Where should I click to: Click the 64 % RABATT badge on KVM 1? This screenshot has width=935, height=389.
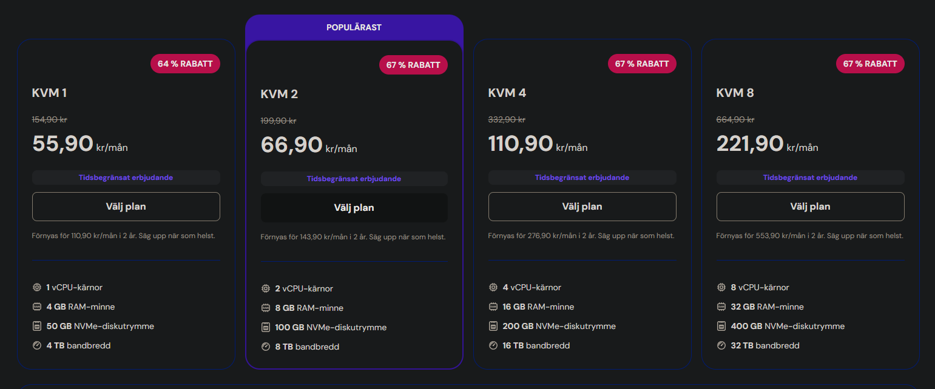coord(185,64)
